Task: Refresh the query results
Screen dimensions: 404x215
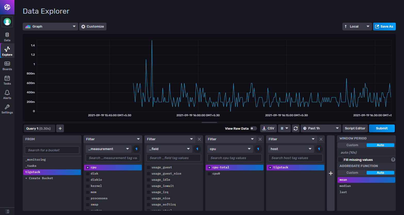Action: click(x=295, y=128)
